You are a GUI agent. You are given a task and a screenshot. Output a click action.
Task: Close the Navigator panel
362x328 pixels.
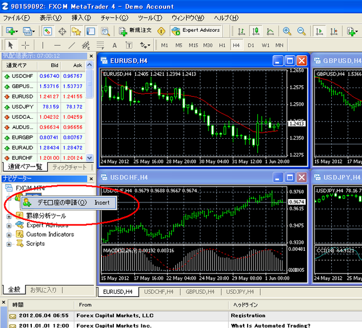point(91,179)
